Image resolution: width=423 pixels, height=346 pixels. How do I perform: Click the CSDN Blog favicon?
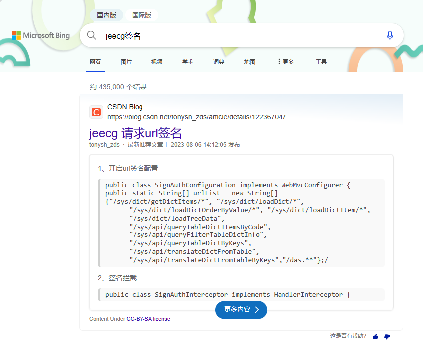point(96,112)
